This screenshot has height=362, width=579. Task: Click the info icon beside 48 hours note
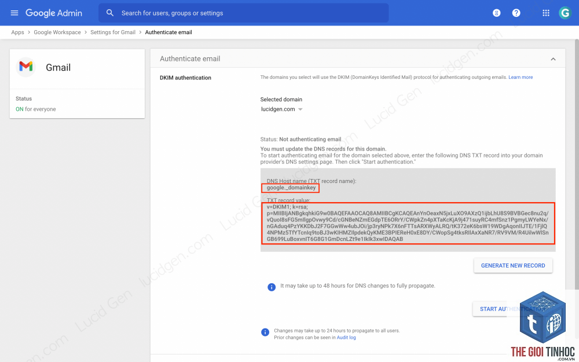(x=272, y=287)
